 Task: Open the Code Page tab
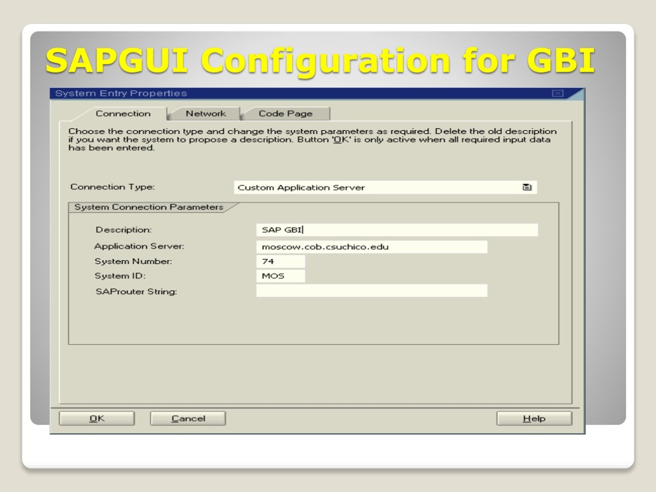point(285,114)
